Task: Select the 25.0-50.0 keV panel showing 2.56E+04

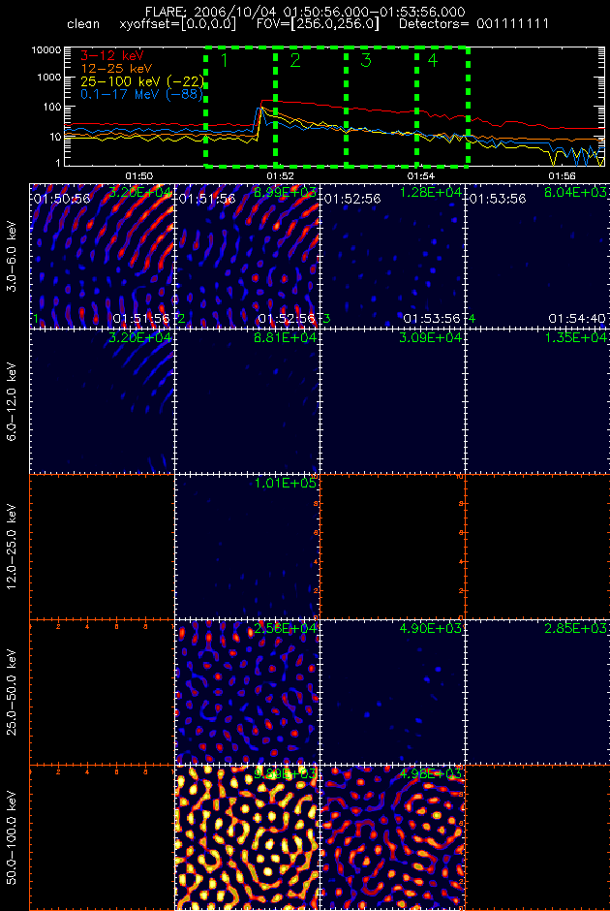Action: 247,692
